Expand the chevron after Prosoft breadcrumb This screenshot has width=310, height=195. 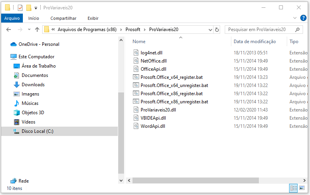[x=145, y=30]
